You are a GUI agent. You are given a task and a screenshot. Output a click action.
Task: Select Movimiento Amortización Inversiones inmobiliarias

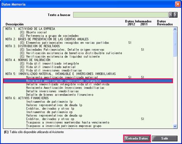coord(88,88)
